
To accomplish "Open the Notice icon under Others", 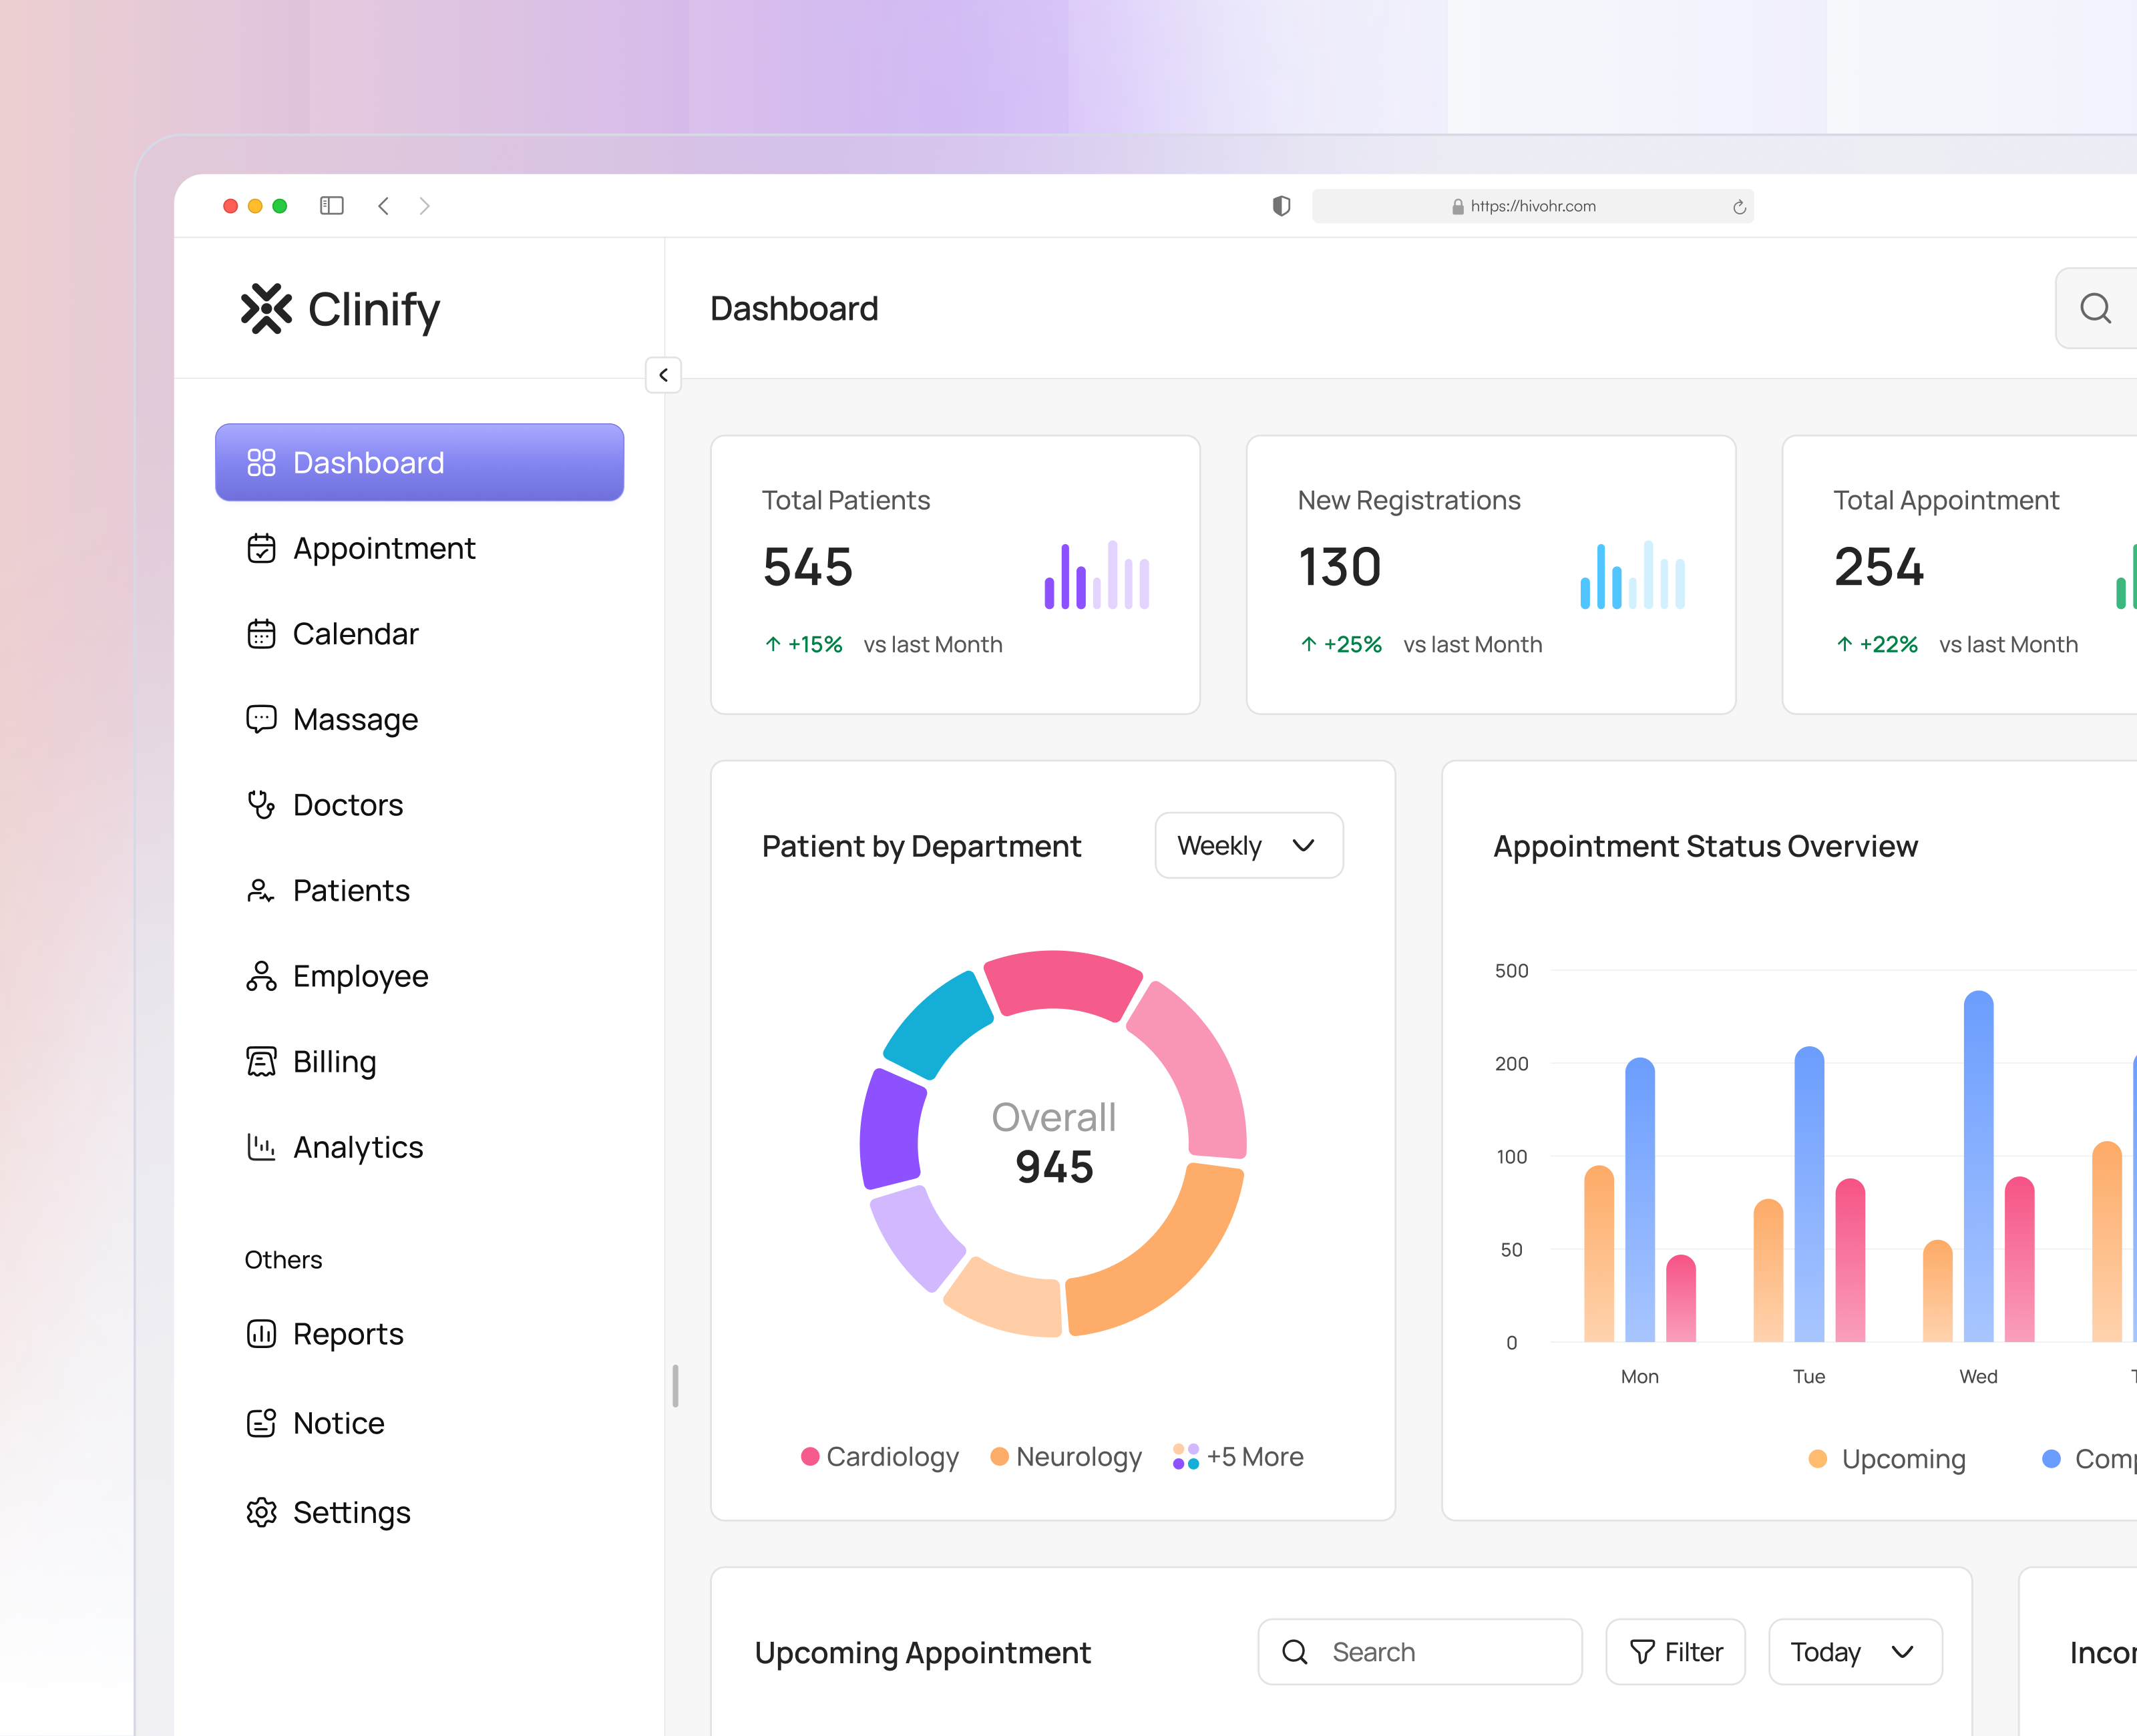I will 261,1422.
